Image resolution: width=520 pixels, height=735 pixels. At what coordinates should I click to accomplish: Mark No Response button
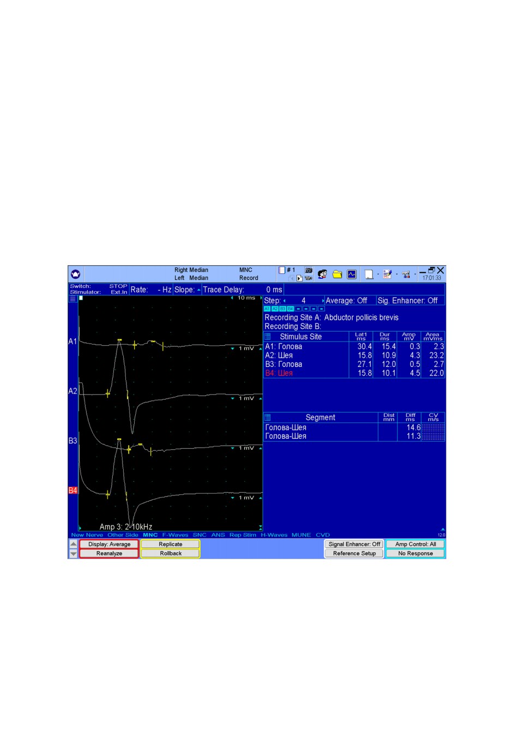(x=415, y=553)
